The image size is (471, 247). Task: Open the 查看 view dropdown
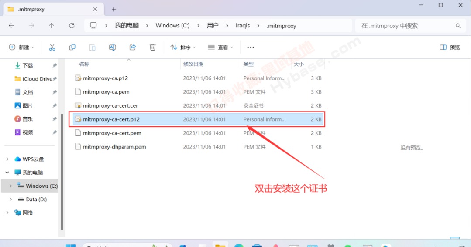(x=220, y=47)
